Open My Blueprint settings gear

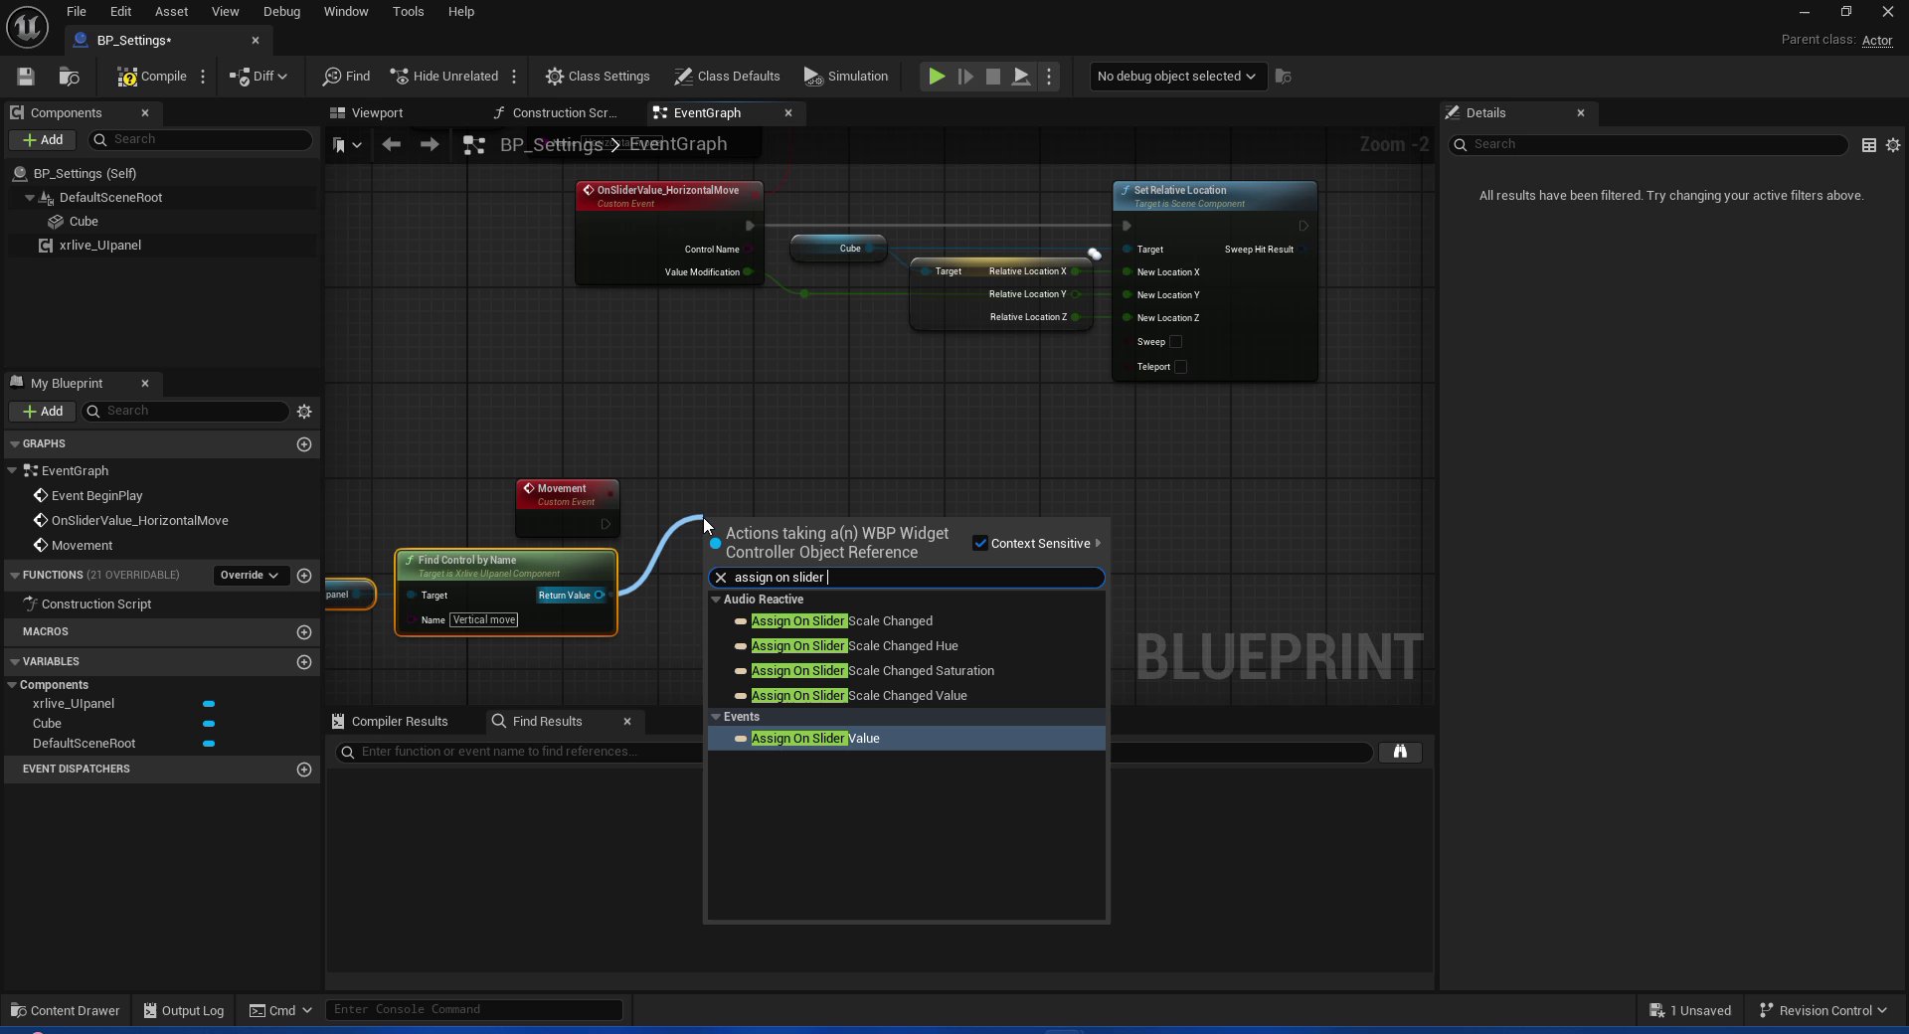point(304,412)
